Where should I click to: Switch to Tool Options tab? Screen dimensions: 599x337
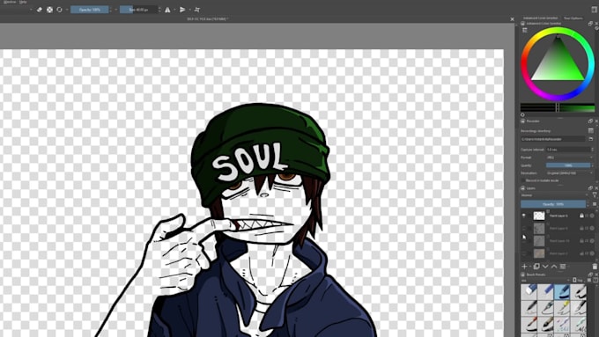pos(573,18)
